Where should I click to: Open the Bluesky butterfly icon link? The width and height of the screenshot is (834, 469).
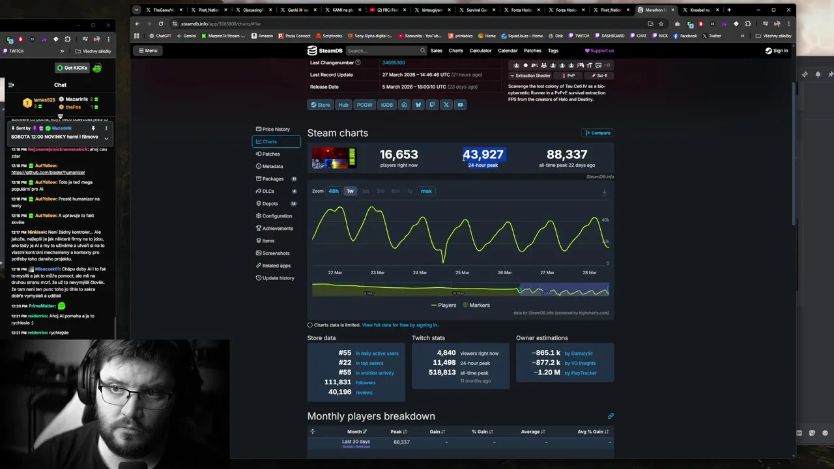[418, 105]
